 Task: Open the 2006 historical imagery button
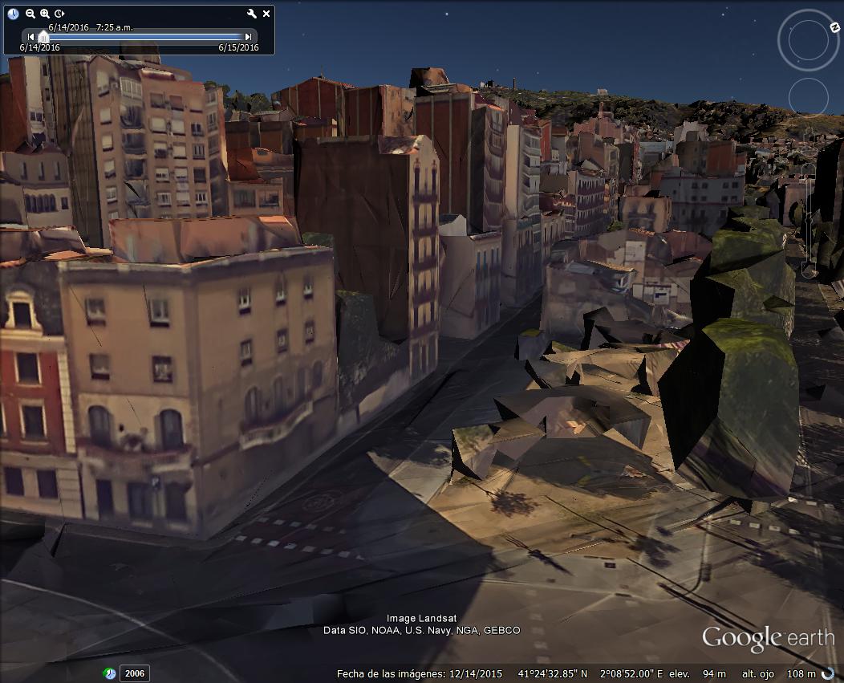coord(135,673)
